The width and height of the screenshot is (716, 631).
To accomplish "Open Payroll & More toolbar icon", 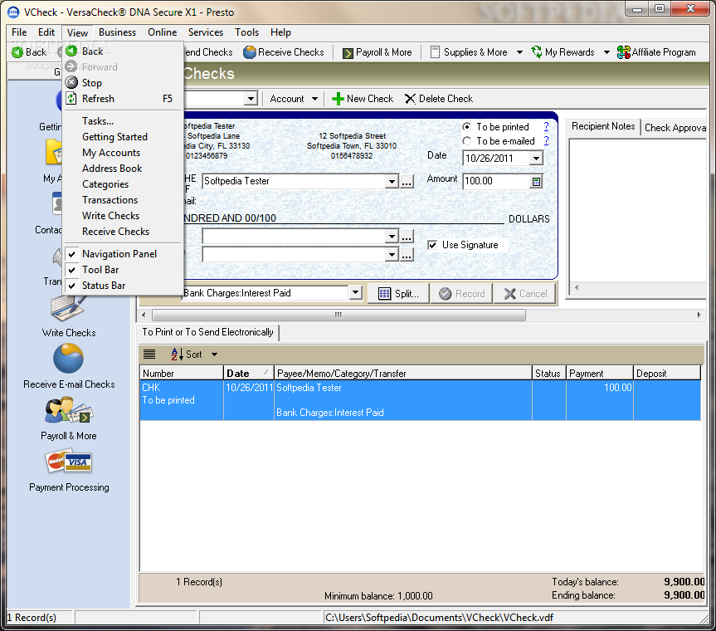I will [x=348, y=53].
